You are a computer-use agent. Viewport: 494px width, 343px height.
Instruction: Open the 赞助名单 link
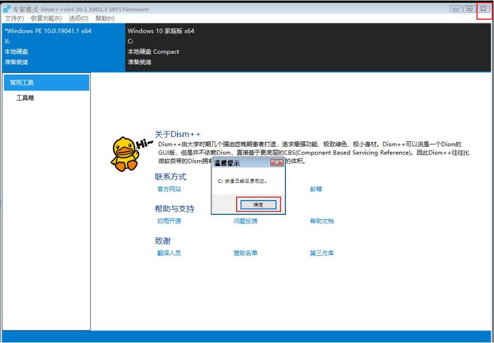click(245, 253)
